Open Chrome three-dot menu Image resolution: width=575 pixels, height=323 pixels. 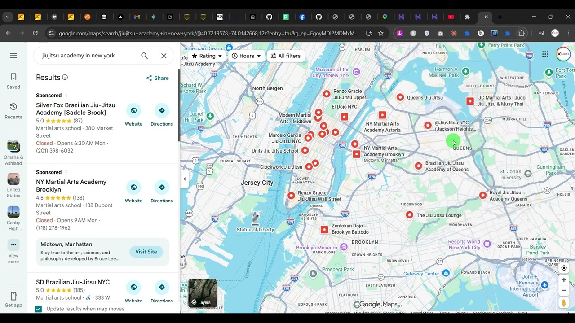pyautogui.click(x=568, y=33)
